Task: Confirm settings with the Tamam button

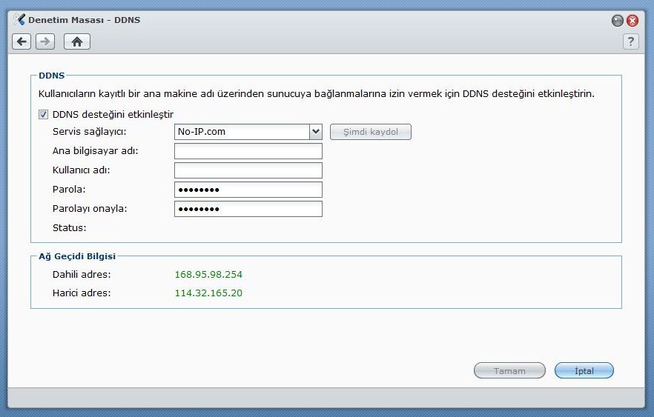Action: 509,370
